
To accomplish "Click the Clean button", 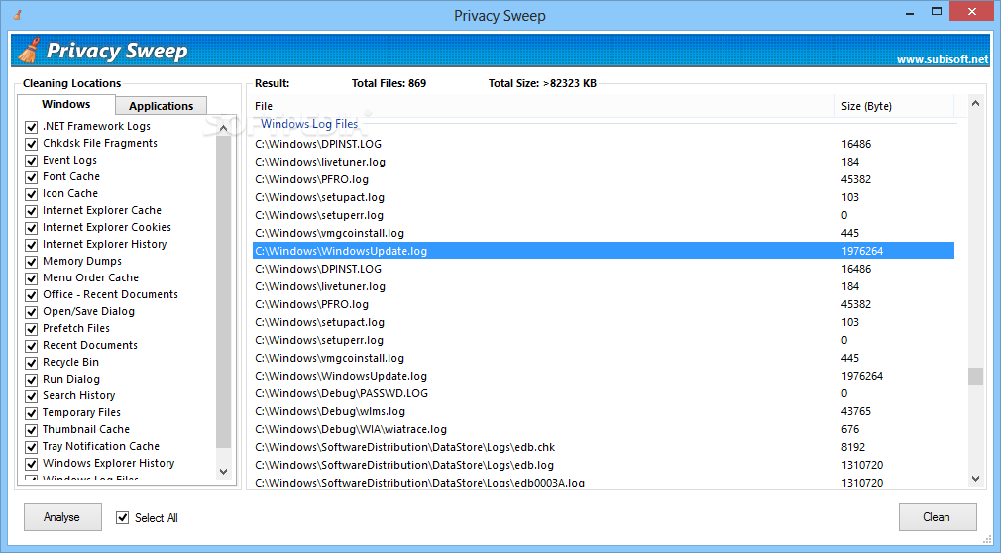I will pos(938,517).
